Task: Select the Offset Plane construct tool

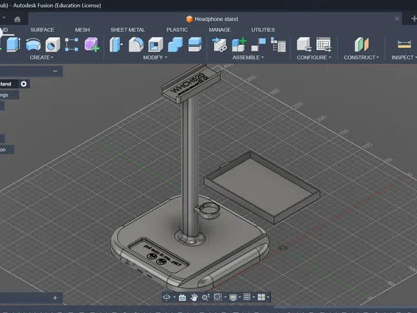Action: pyautogui.click(x=362, y=44)
